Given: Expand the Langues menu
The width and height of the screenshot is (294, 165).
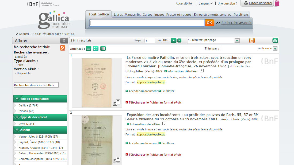Looking at the screenshot, I should (x=205, y=3).
